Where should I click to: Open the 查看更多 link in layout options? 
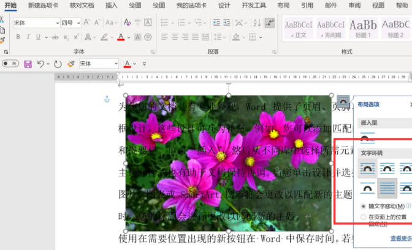(401, 238)
